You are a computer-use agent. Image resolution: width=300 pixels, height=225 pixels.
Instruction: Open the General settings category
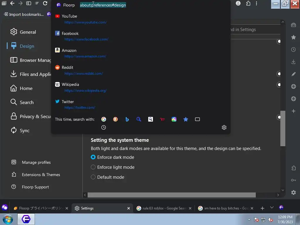(x=23, y=32)
